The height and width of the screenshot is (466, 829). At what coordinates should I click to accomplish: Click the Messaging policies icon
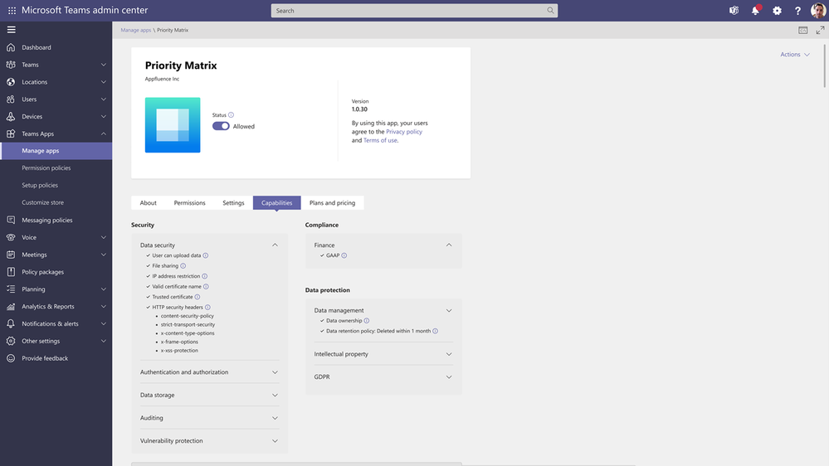pos(11,220)
